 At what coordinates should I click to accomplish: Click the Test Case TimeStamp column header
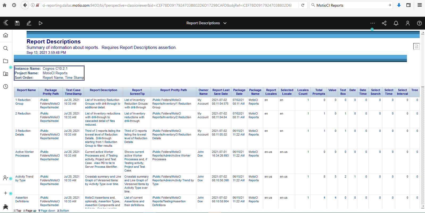pos(73,92)
